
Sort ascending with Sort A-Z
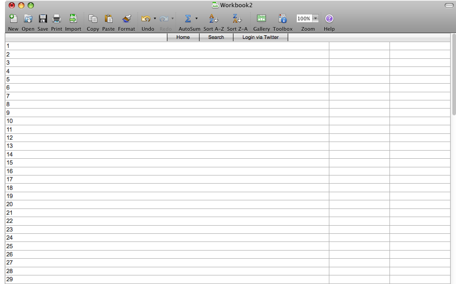tap(214, 19)
